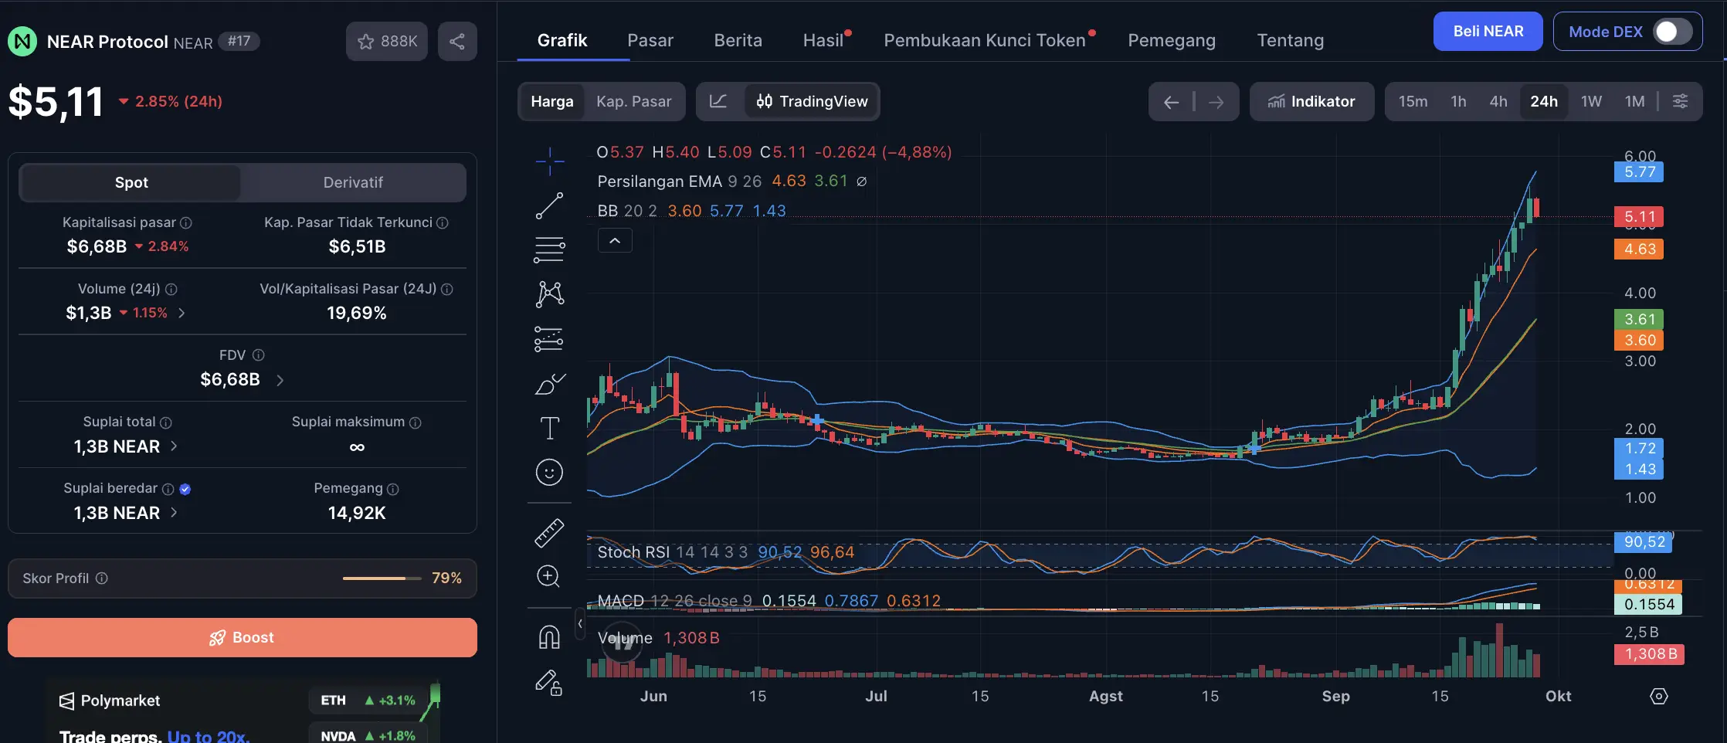Screen dimensions: 1727x743
Task: Expand Suplai total details arrow
Action: tap(174, 446)
